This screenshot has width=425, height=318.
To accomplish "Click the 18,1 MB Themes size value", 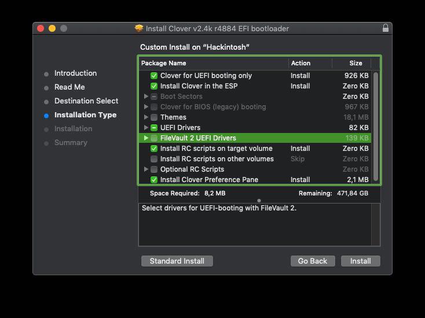I will click(x=356, y=117).
